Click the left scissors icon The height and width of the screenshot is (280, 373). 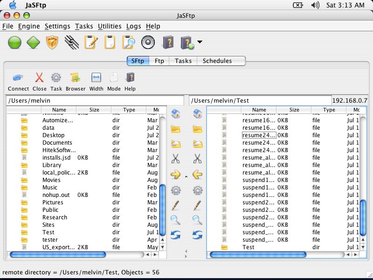[x=176, y=159]
